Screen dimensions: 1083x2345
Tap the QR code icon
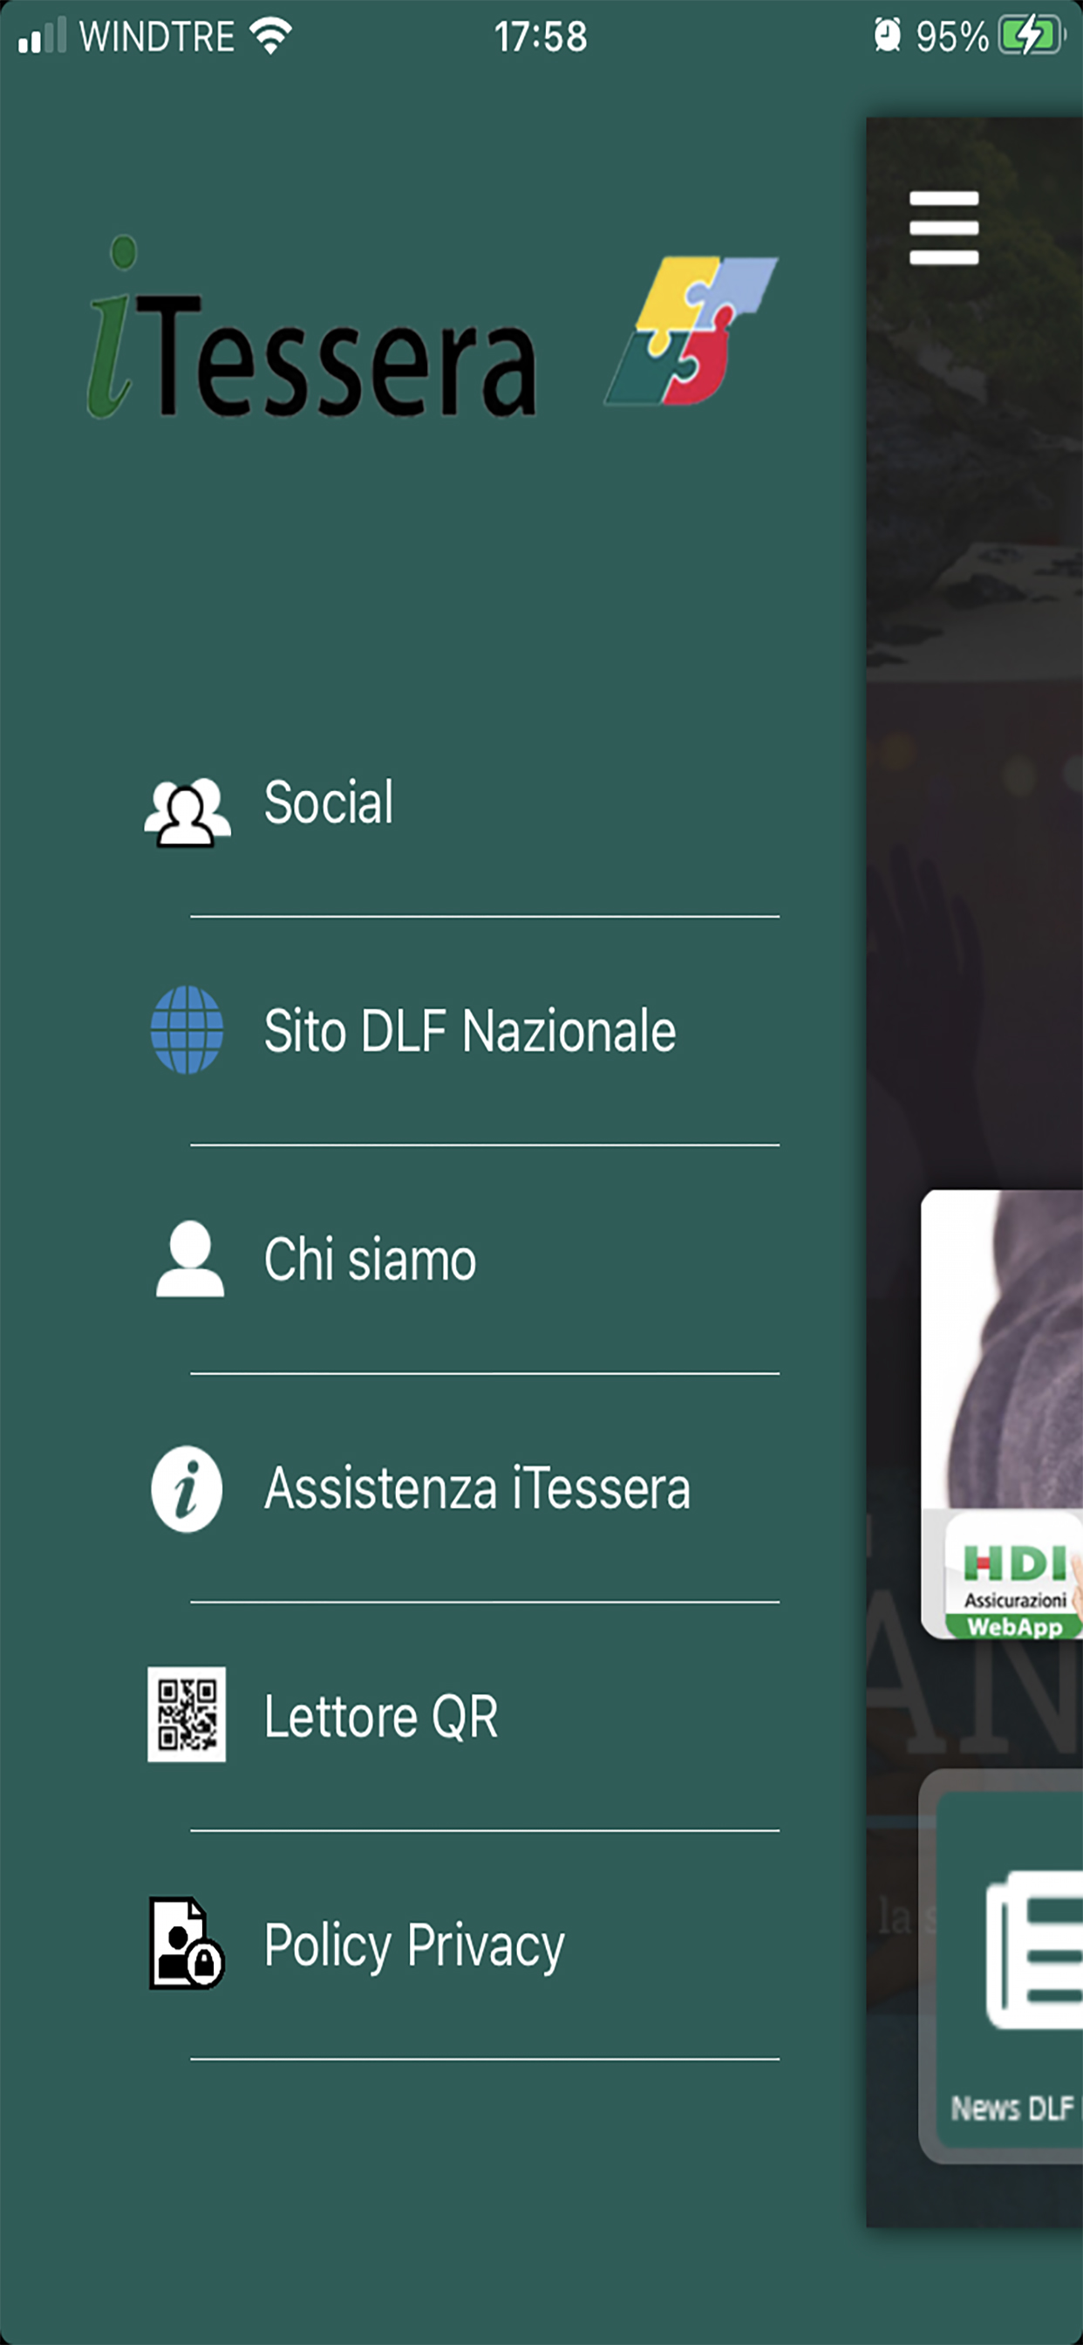click(x=187, y=1714)
